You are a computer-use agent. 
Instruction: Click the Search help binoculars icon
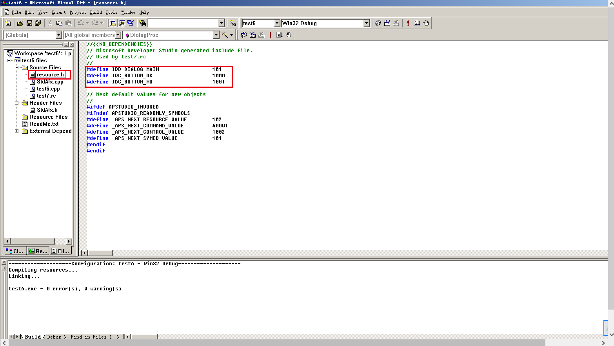point(233,23)
